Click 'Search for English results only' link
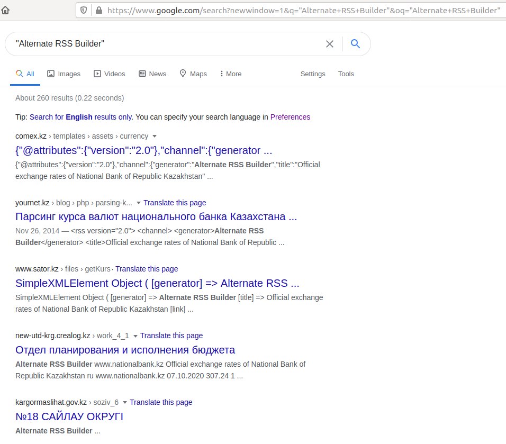506x444 pixels. click(x=80, y=117)
